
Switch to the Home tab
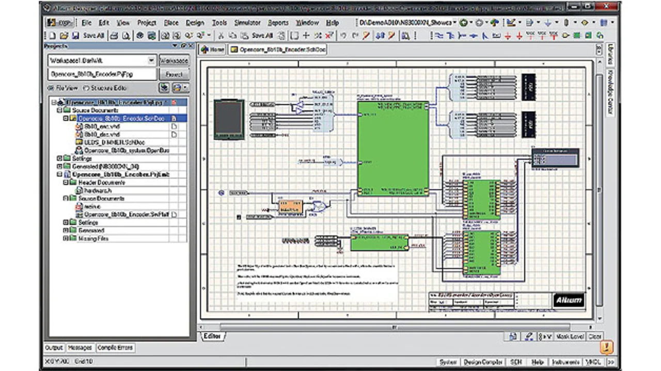tap(212, 50)
